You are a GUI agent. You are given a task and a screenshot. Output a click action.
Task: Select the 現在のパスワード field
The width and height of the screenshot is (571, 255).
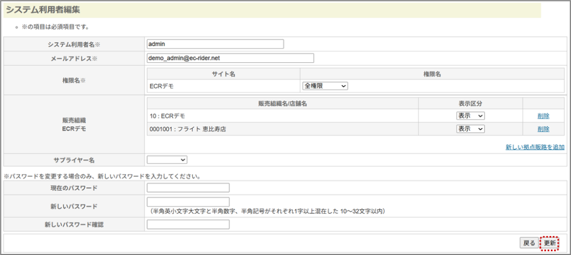coord(188,188)
